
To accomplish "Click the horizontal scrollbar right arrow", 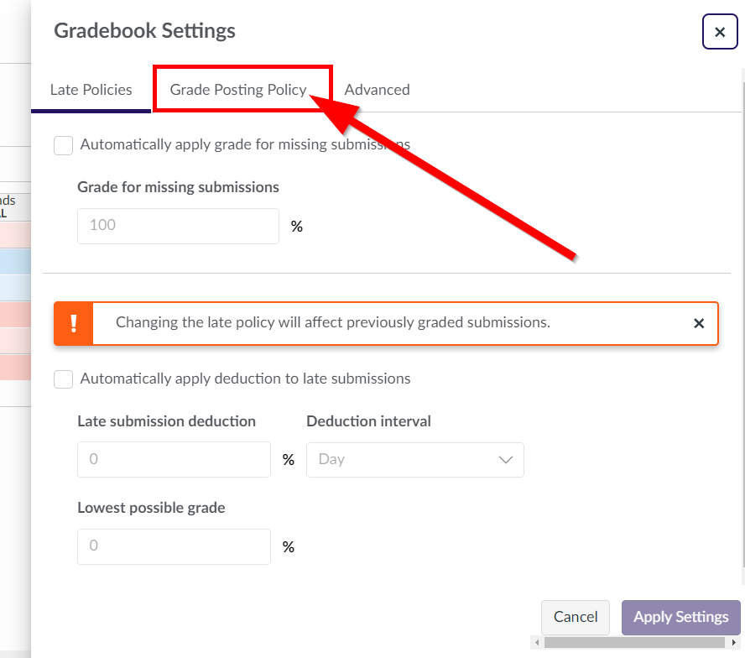I will click(733, 642).
